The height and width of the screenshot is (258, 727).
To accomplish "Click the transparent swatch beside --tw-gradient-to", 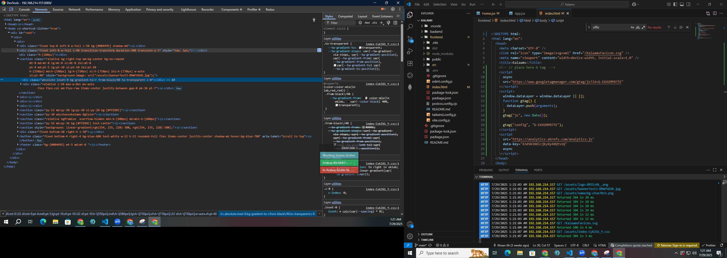I will pyautogui.click(x=360, y=48).
